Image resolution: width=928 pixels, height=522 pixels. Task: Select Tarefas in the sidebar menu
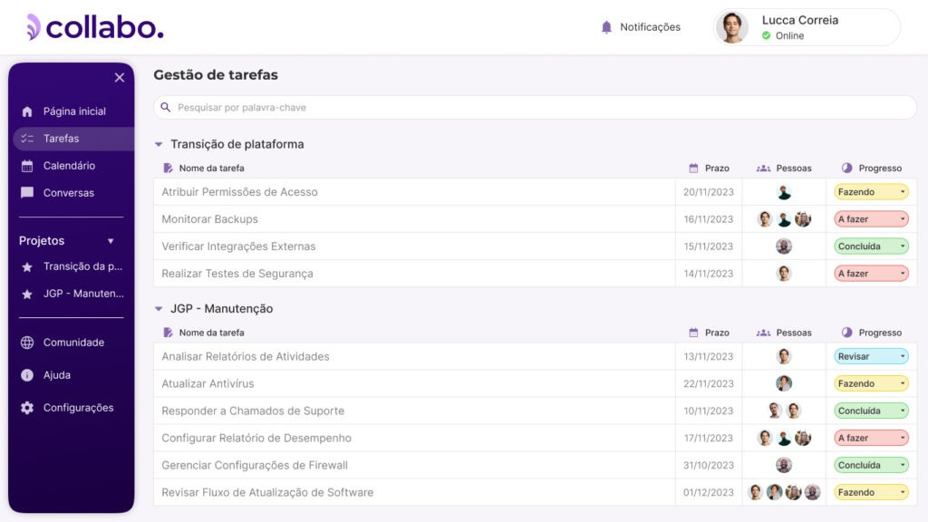61,139
